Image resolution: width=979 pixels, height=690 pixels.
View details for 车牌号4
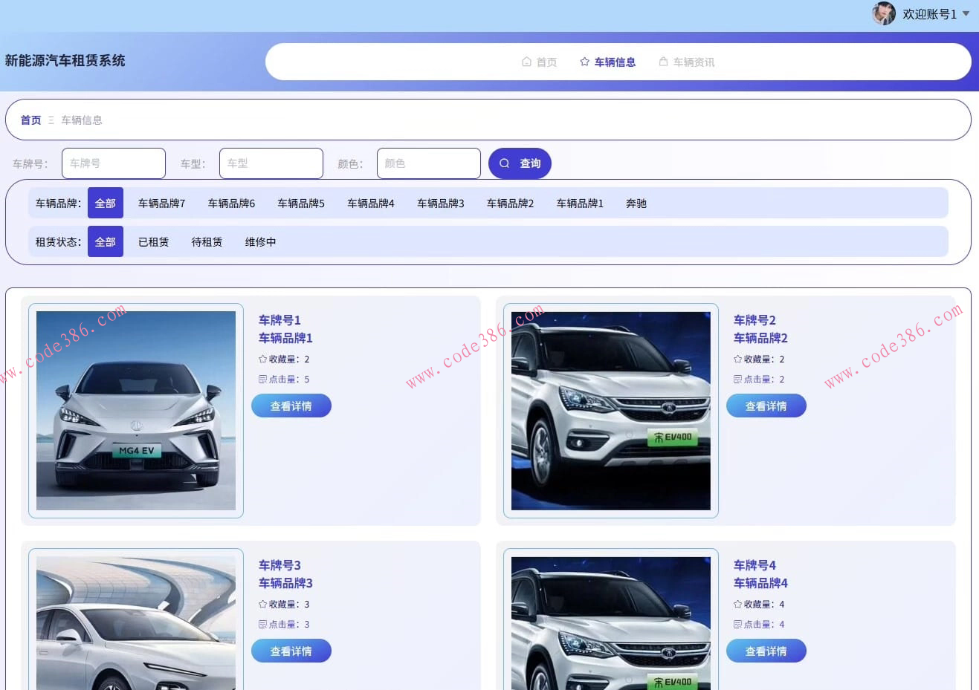tap(766, 651)
